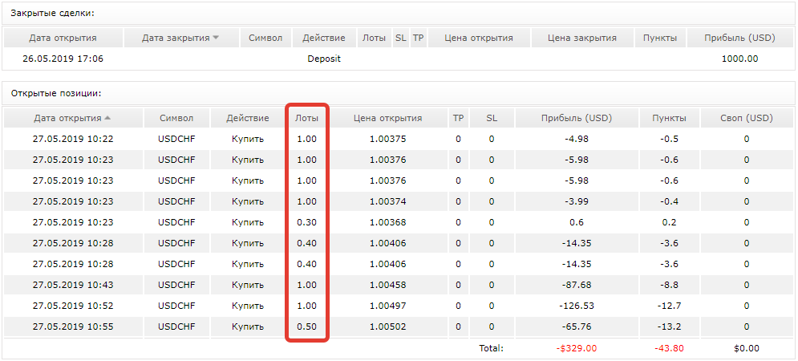Click Цена открытия header in closed deals table

coord(479,38)
